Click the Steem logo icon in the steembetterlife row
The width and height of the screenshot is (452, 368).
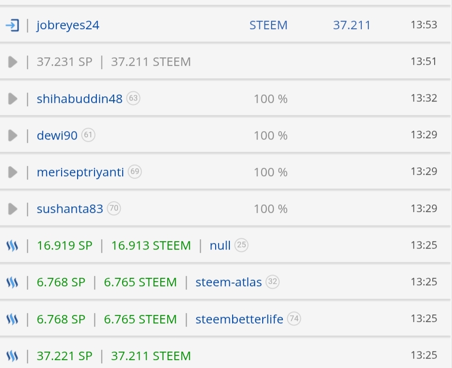pos(12,319)
